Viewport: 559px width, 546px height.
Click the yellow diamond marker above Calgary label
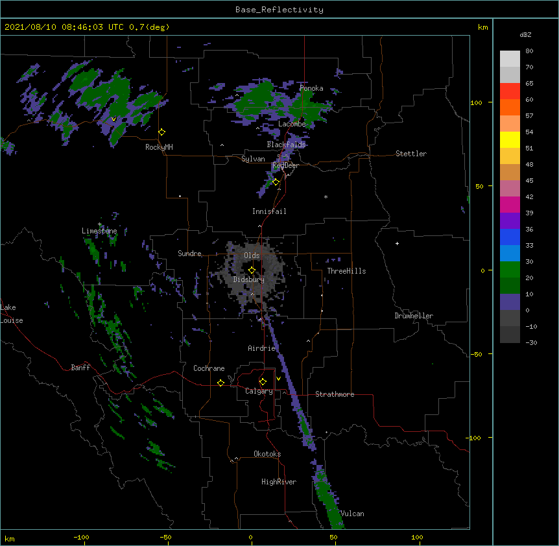263,382
